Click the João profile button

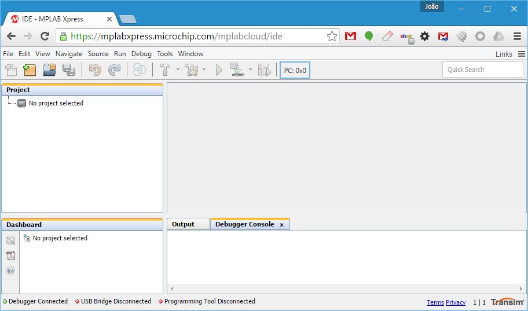pos(432,6)
